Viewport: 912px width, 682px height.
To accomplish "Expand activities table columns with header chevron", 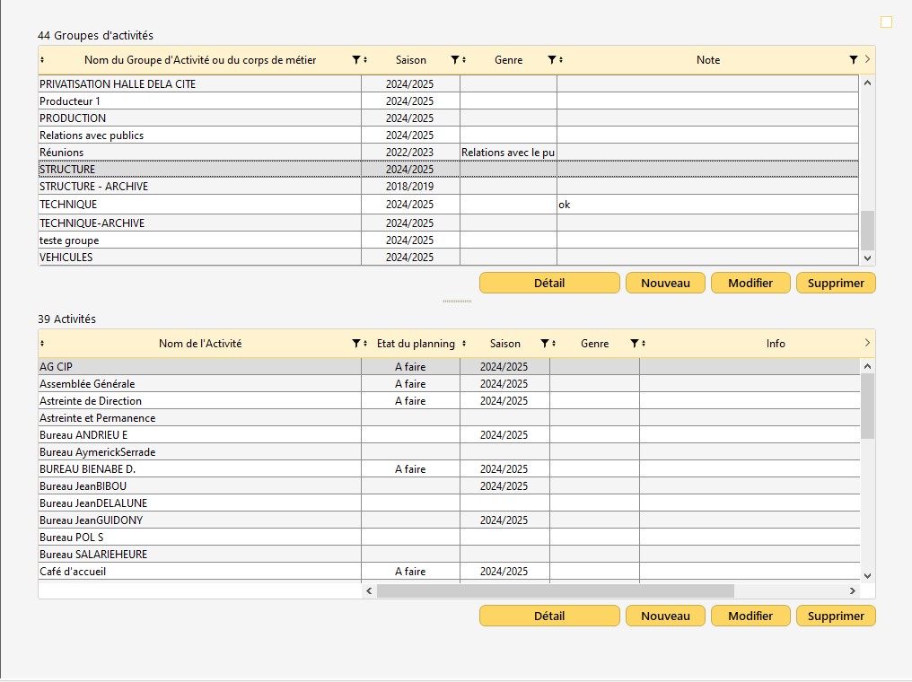I will 867,343.
